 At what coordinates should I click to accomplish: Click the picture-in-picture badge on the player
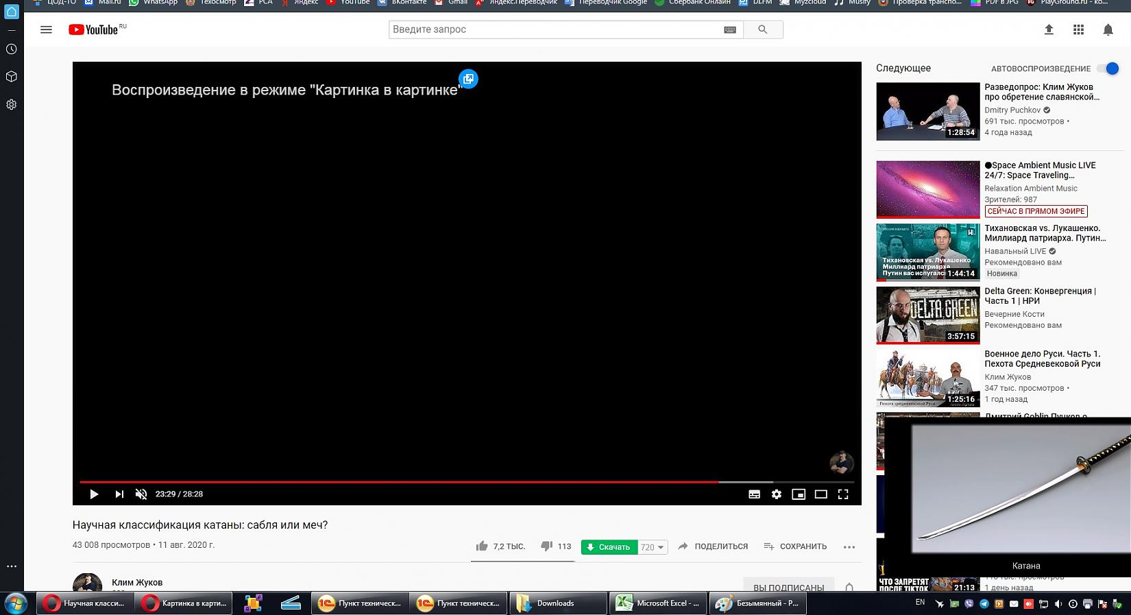(468, 79)
